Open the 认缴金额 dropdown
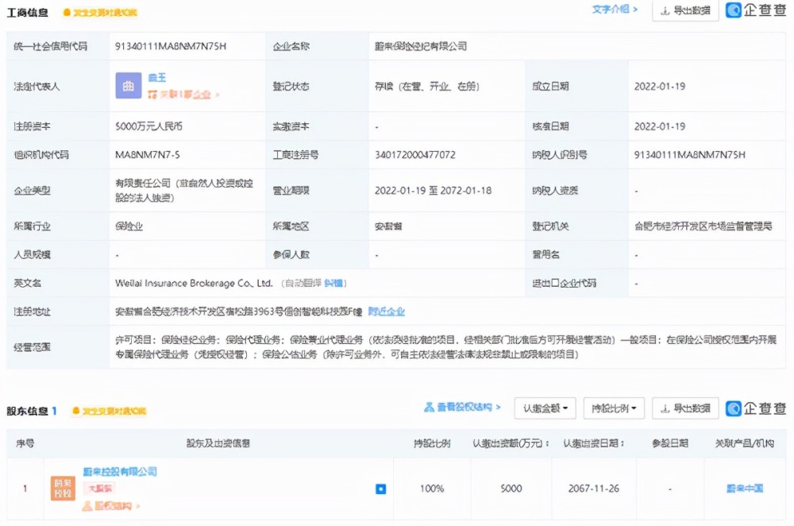 [x=545, y=408]
